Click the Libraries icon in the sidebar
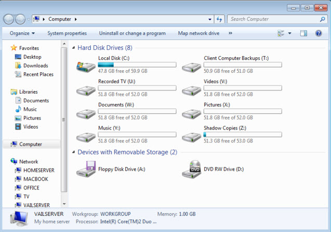Viewport: 331px width, 232px height. pos(14,92)
